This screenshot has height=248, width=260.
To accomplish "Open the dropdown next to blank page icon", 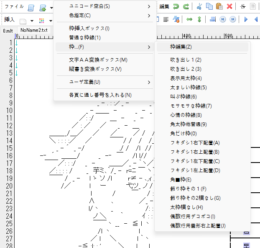I will [x=32, y=21].
